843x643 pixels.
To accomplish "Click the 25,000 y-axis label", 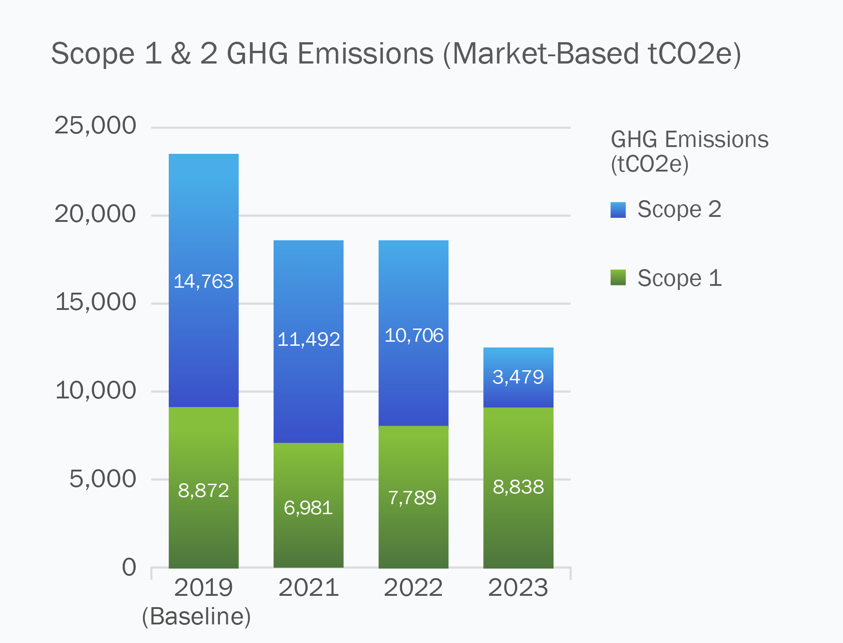I will 95,126.
